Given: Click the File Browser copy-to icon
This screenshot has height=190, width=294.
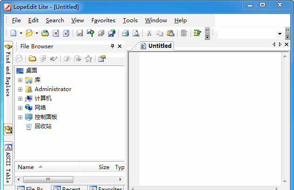Looking at the screenshot, I should [x=67, y=59].
